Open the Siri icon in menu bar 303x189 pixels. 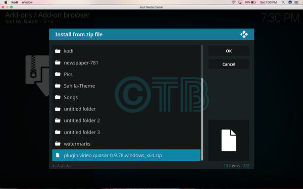tap(290, 3)
